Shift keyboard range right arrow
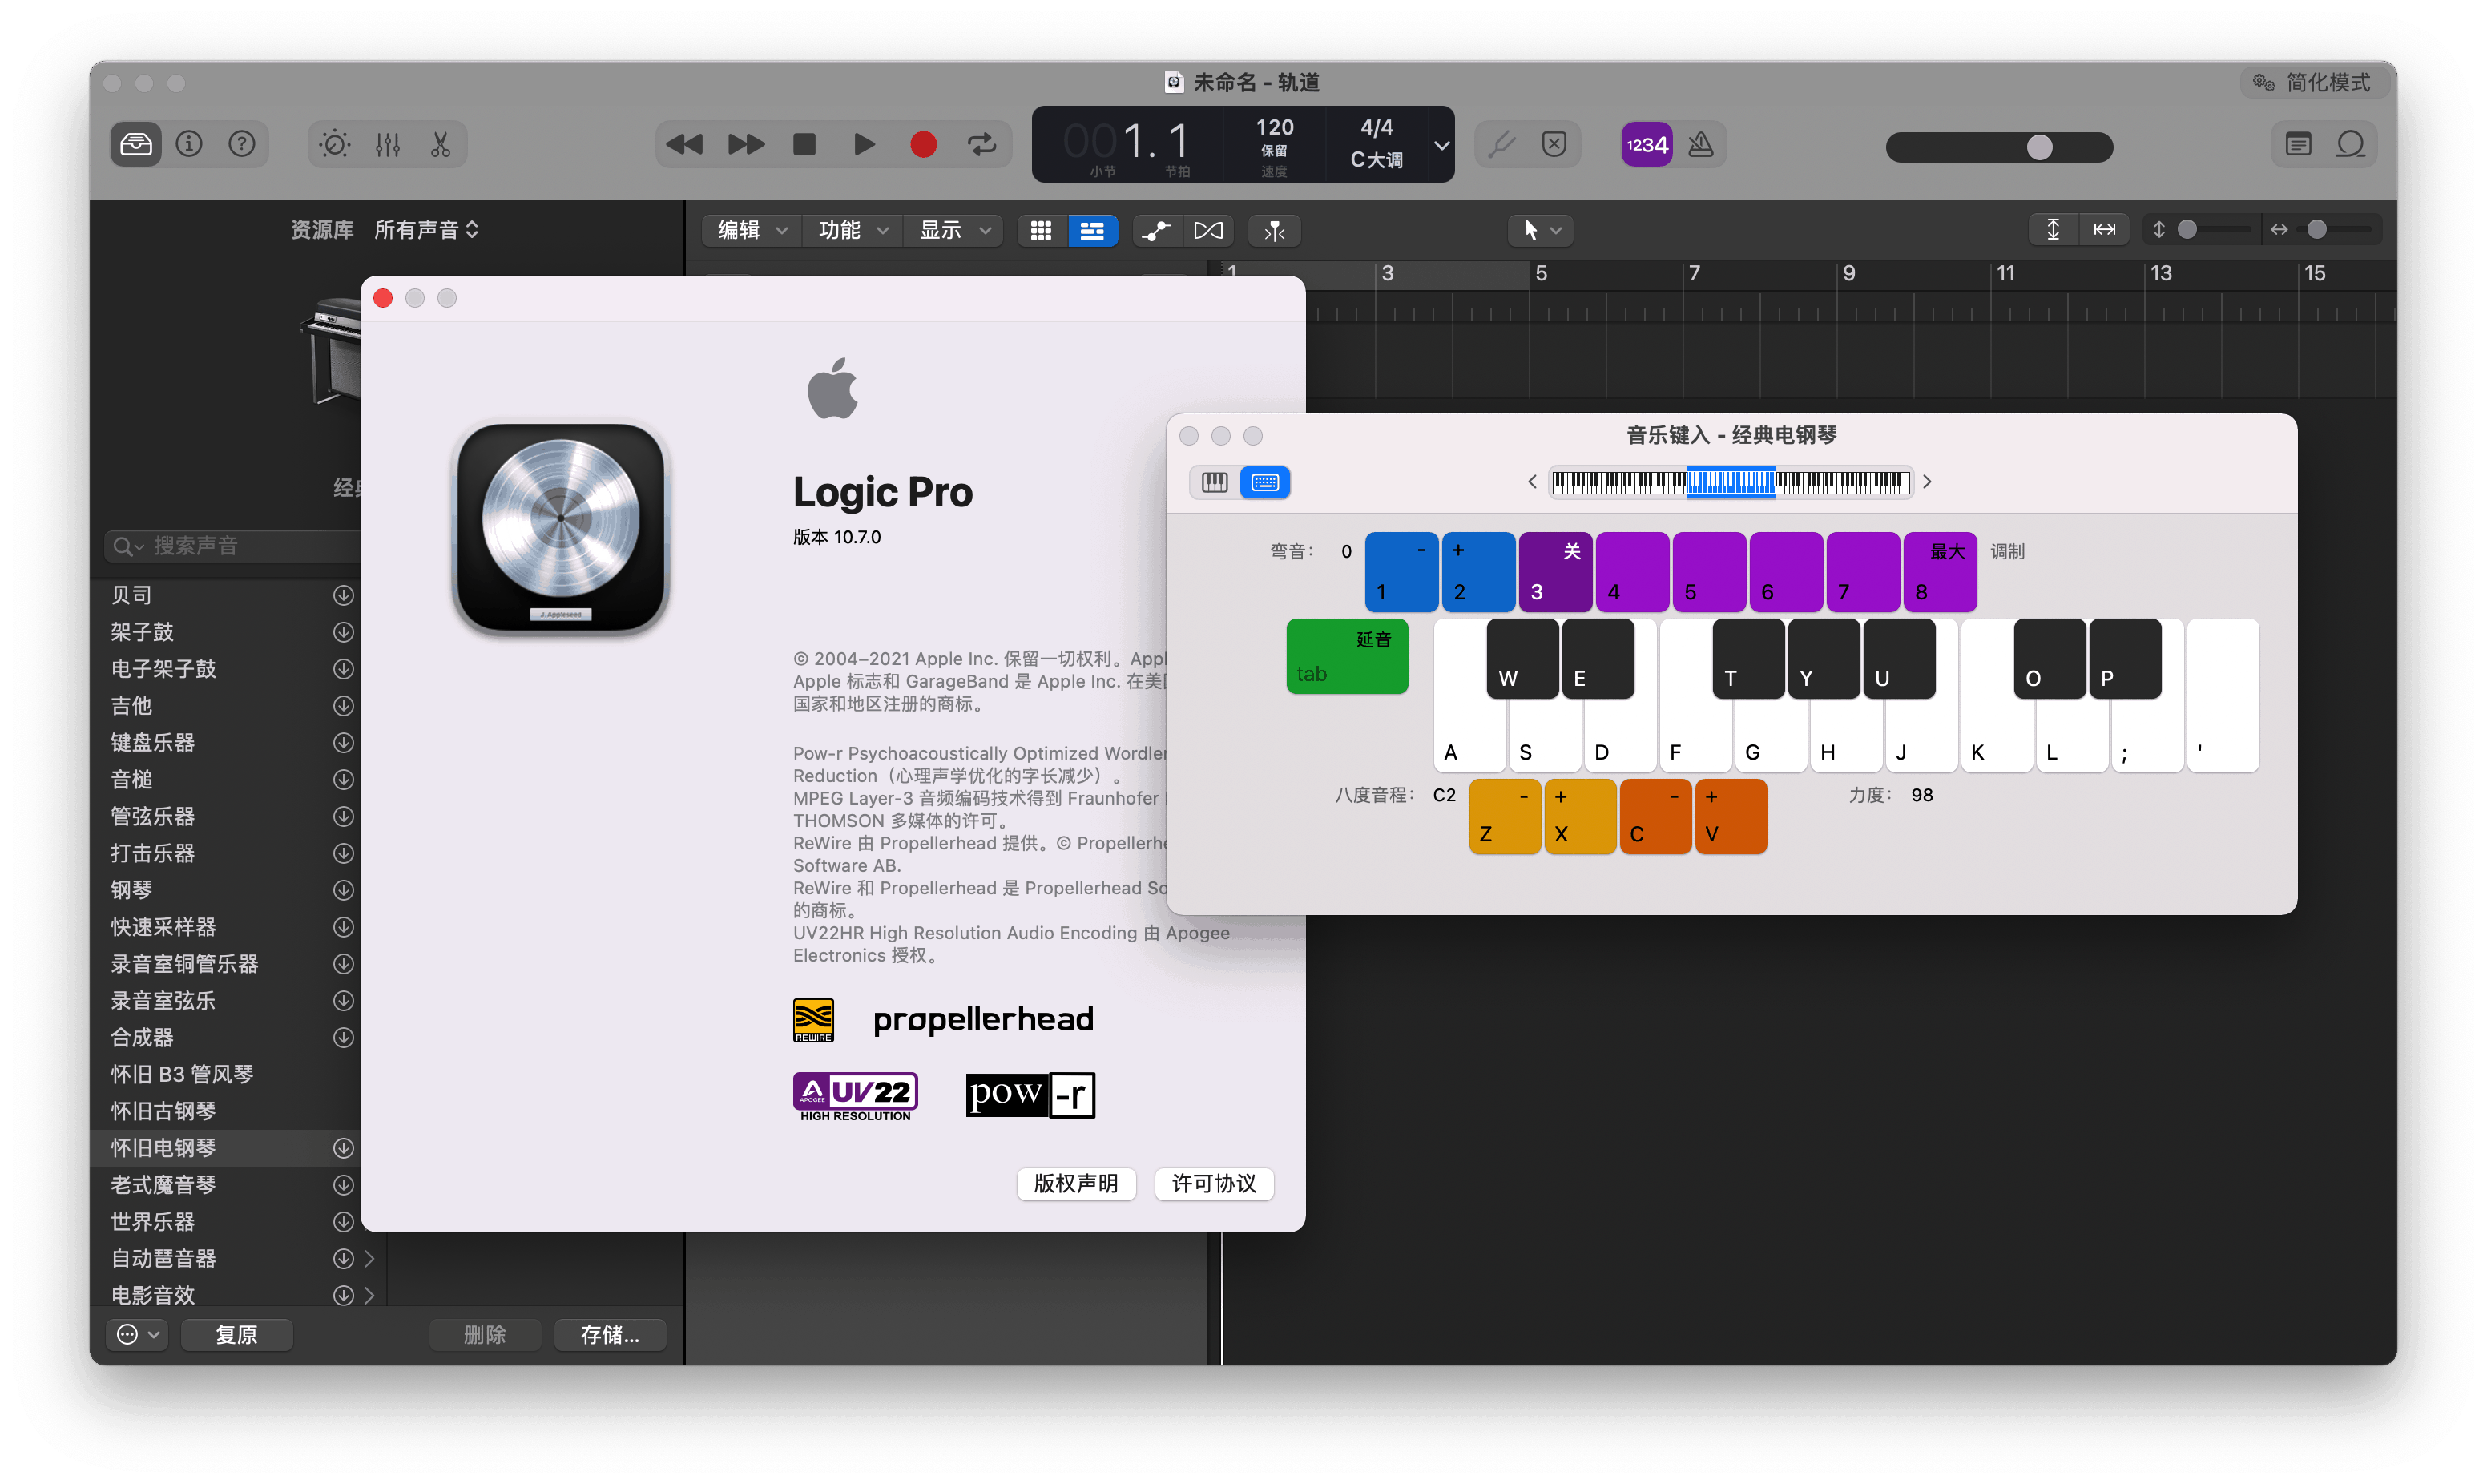This screenshot has height=1484, width=2487. coord(1927,482)
